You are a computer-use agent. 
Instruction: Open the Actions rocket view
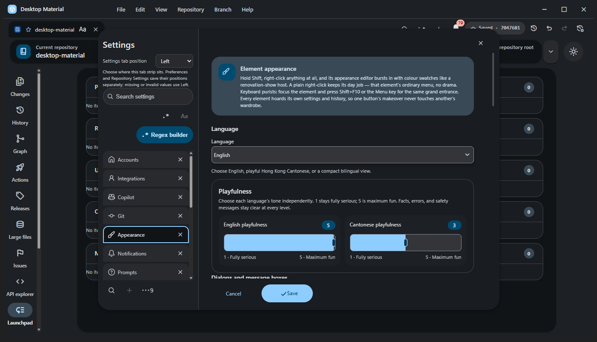[x=20, y=173]
